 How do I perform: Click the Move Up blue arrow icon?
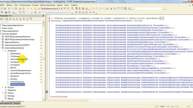point(21,19)
